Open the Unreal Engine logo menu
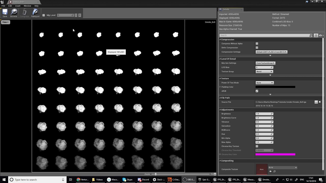The image size is (326, 183). (2, 2)
